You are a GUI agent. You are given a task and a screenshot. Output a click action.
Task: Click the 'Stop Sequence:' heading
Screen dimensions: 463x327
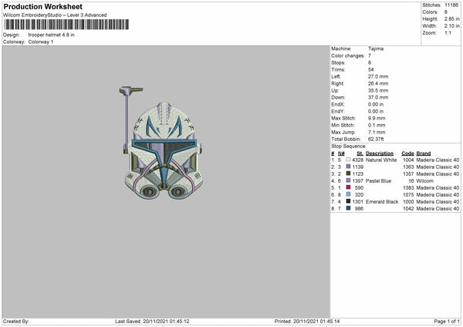pyautogui.click(x=349, y=146)
